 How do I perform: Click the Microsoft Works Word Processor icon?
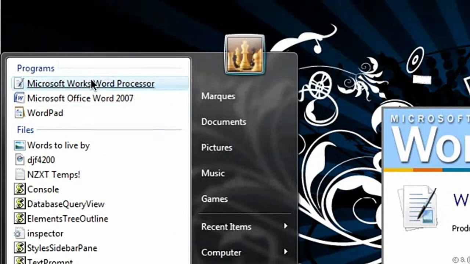19,84
